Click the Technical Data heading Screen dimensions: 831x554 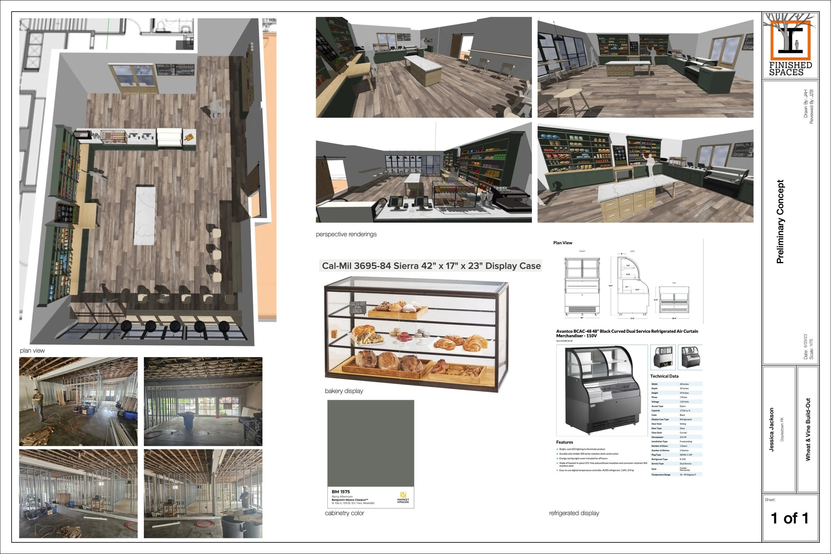tap(664, 376)
